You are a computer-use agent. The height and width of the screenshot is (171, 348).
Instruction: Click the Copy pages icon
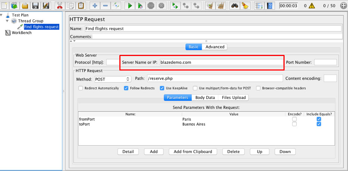[70, 5]
